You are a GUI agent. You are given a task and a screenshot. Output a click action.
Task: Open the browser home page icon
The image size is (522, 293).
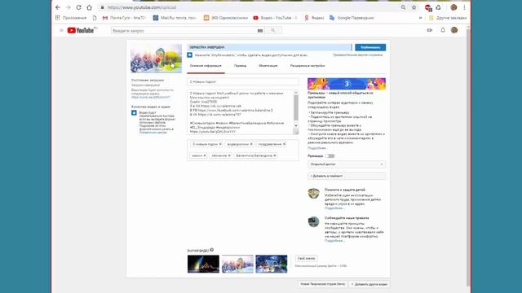tap(89, 7)
